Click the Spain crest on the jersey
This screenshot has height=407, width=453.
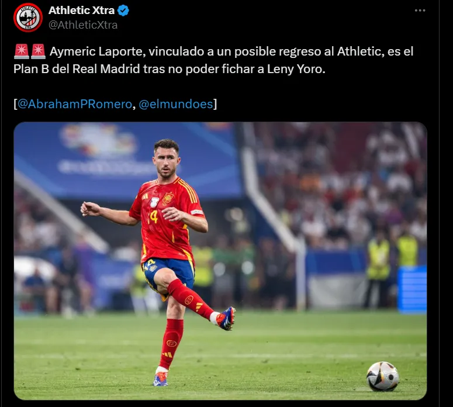pyautogui.click(x=168, y=198)
